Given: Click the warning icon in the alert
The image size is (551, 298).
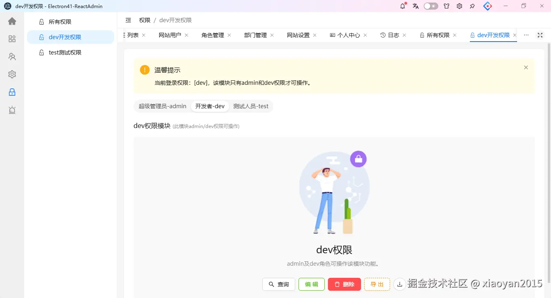Looking at the screenshot, I should pos(145,70).
